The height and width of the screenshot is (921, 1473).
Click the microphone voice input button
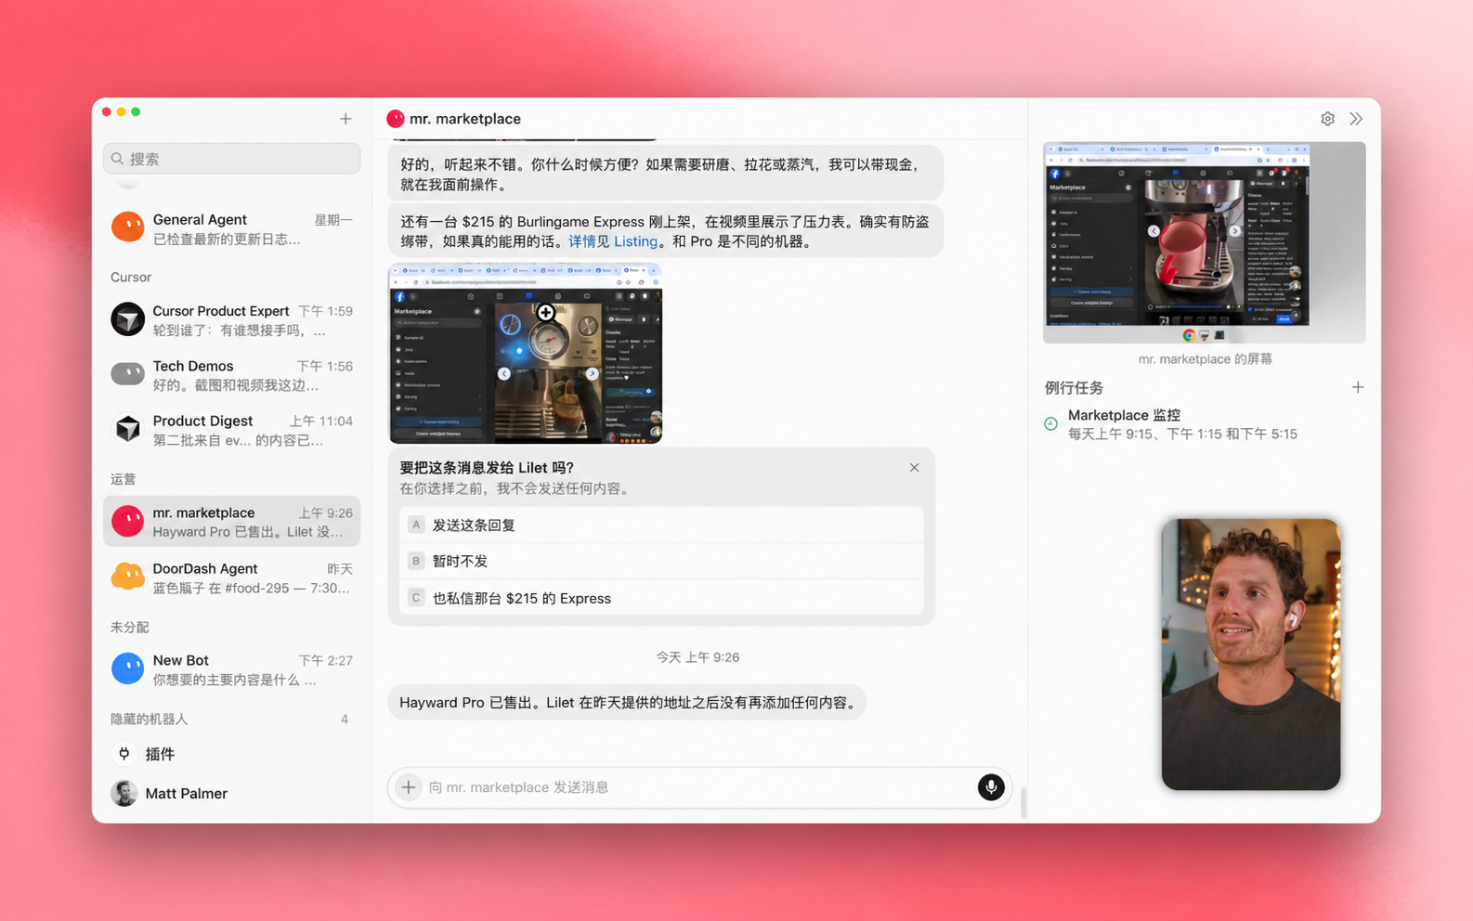click(x=991, y=787)
